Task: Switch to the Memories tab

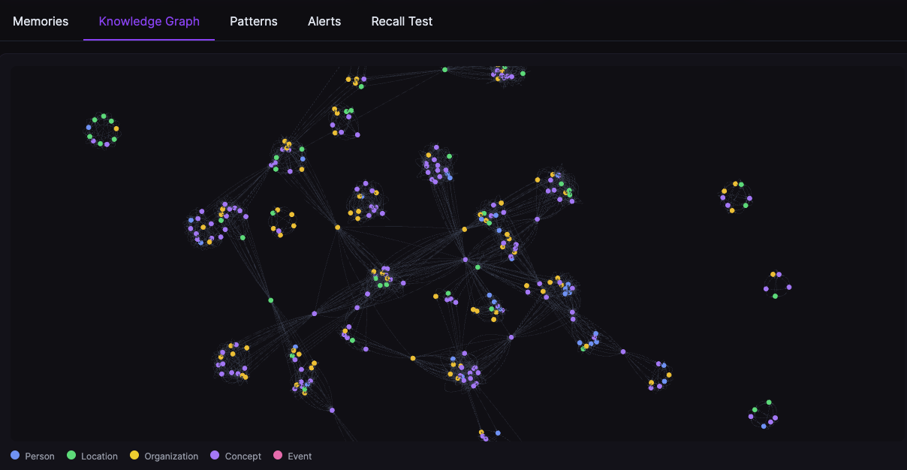Action: [41, 21]
